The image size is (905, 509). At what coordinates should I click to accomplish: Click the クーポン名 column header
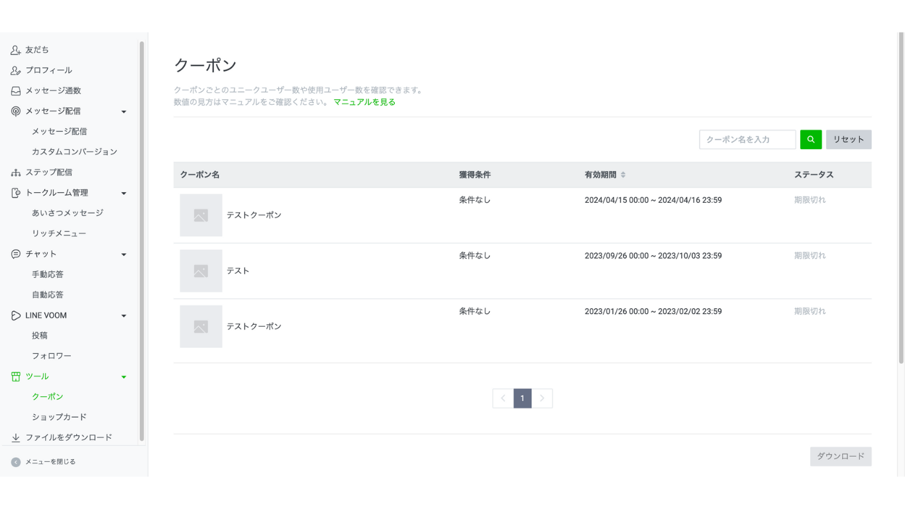pyautogui.click(x=200, y=175)
